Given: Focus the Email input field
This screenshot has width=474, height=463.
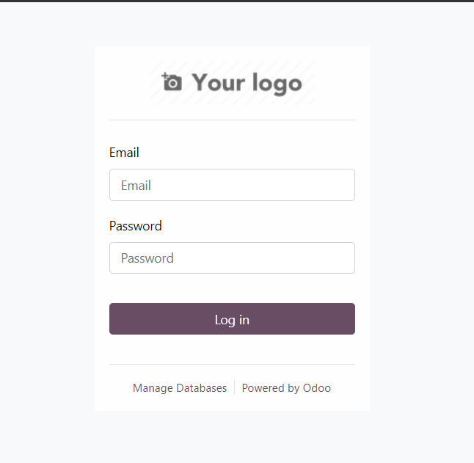Looking at the screenshot, I should tap(232, 185).
